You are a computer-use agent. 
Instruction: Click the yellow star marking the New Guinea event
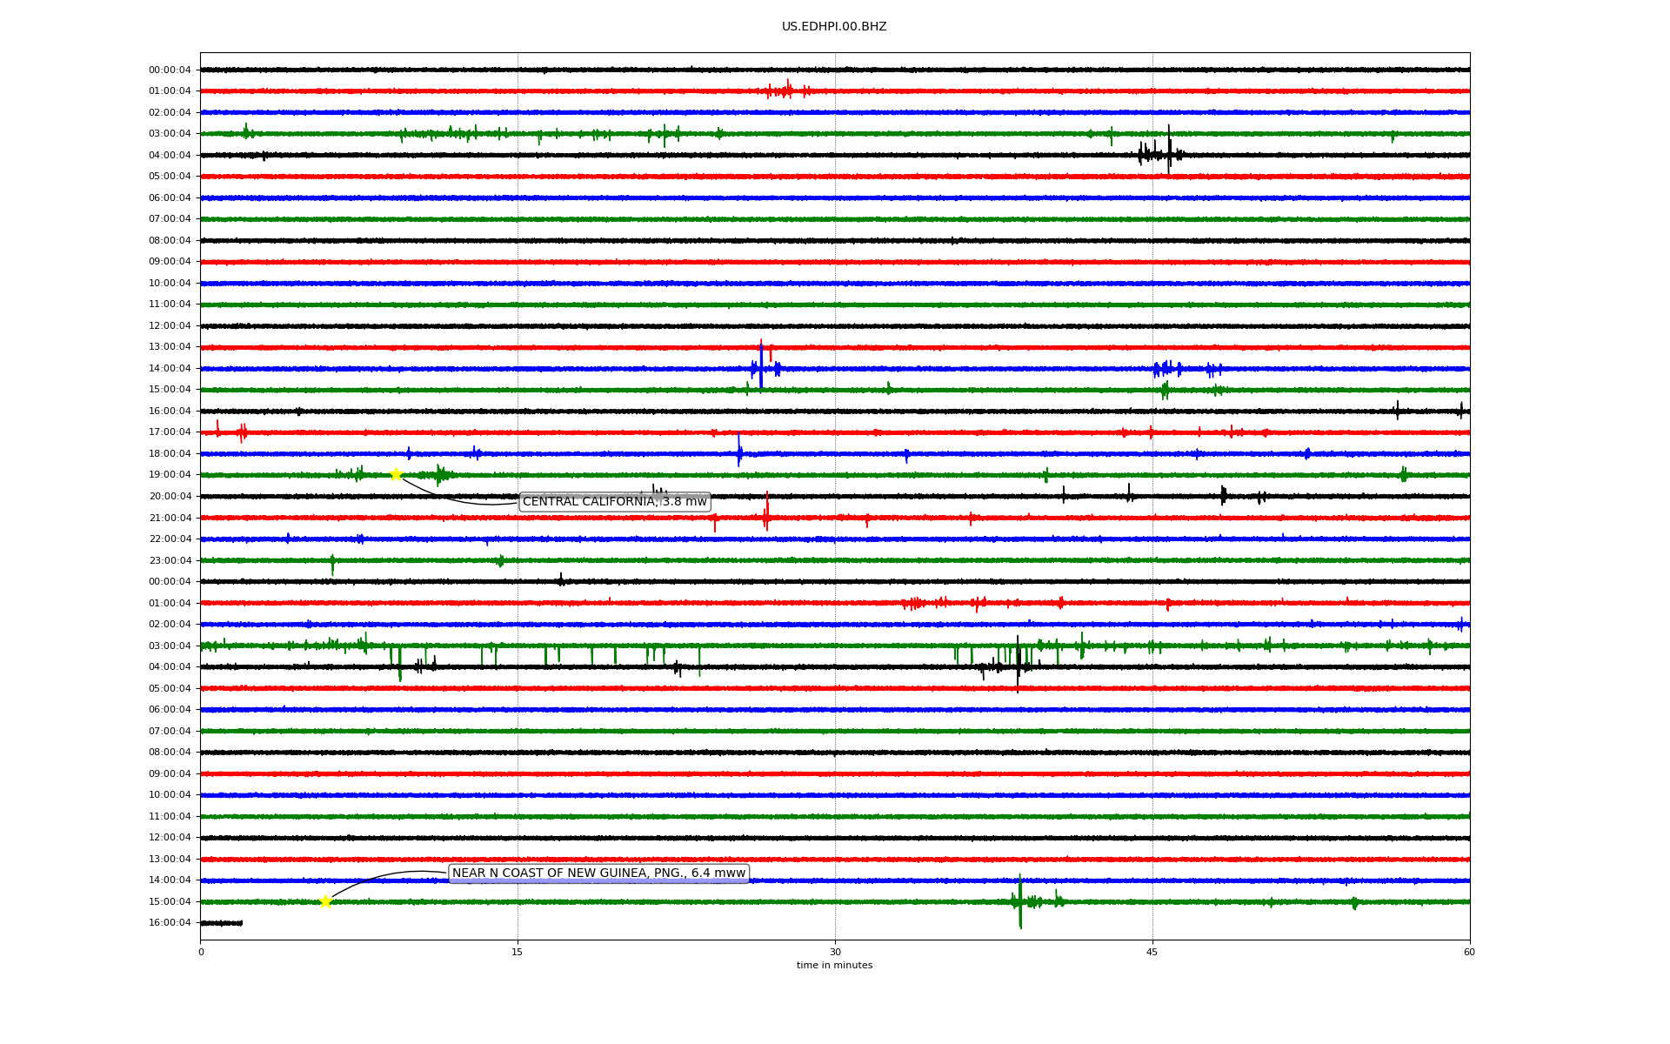coord(325,901)
